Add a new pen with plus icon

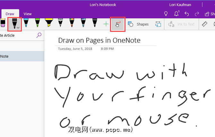106,24
